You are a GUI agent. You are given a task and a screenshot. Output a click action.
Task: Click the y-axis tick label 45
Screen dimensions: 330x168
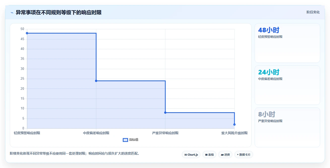[22, 39]
